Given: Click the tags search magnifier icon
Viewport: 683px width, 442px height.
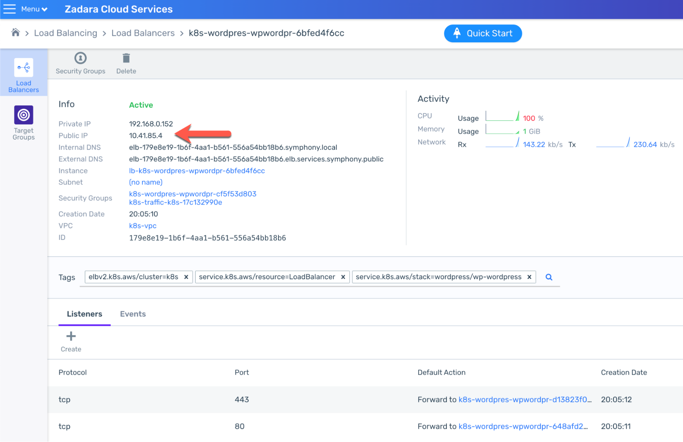Looking at the screenshot, I should tap(549, 277).
